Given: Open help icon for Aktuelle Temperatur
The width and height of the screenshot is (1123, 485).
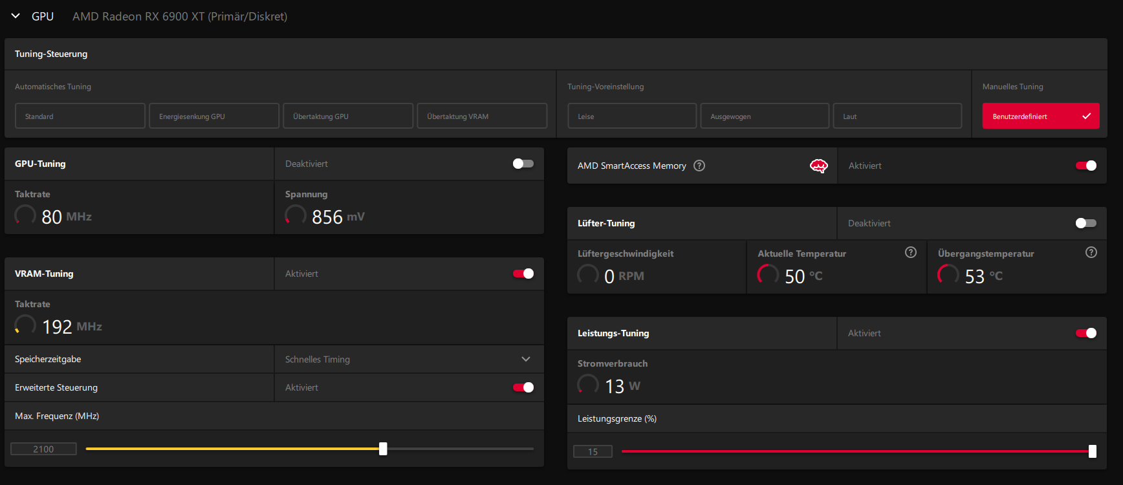Looking at the screenshot, I should [x=911, y=252].
